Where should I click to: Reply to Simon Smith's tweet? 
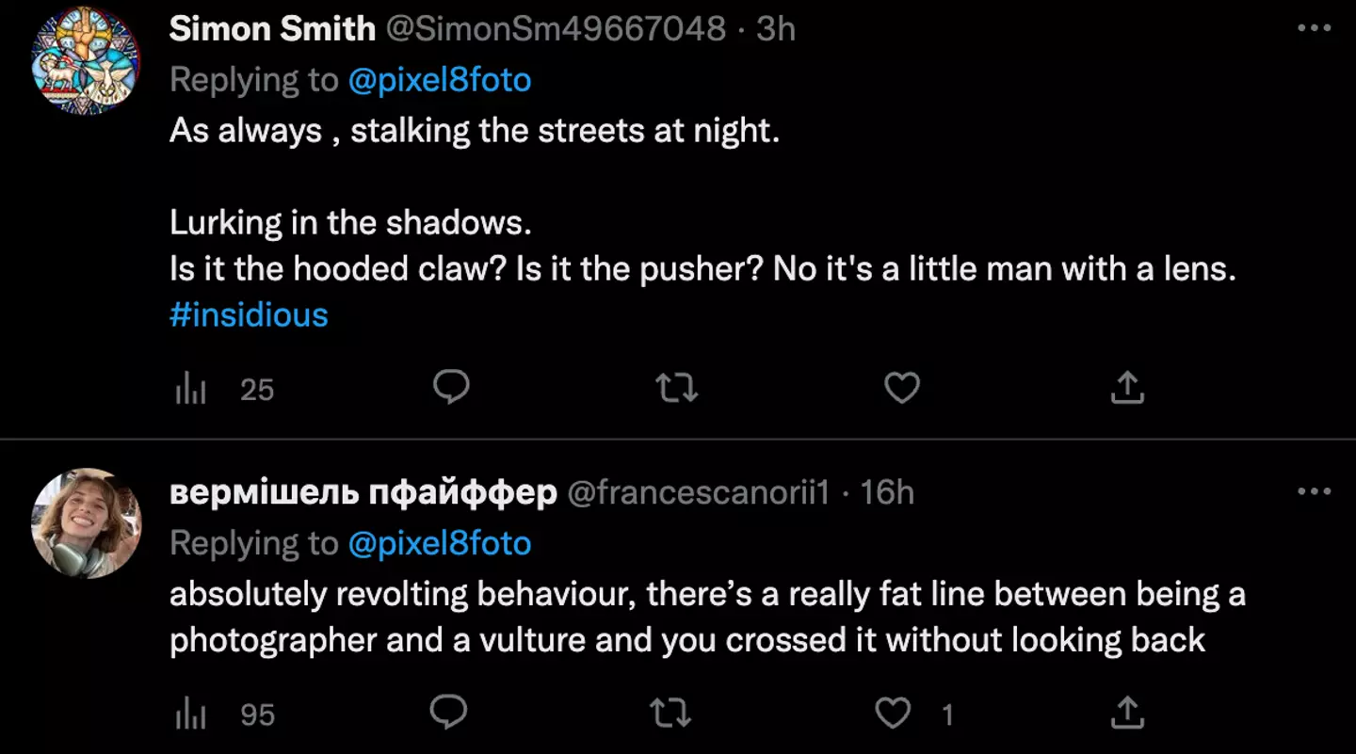tap(451, 387)
